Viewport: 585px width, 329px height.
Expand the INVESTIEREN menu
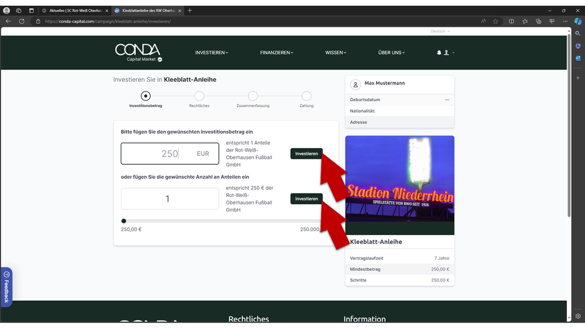coord(212,53)
